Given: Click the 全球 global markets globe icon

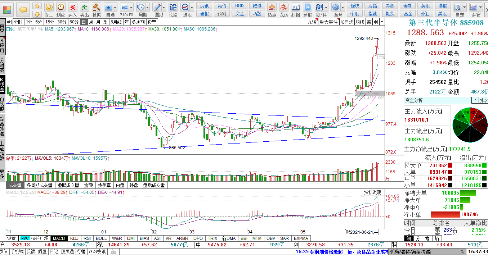Looking at the screenshot, I should point(336,7).
